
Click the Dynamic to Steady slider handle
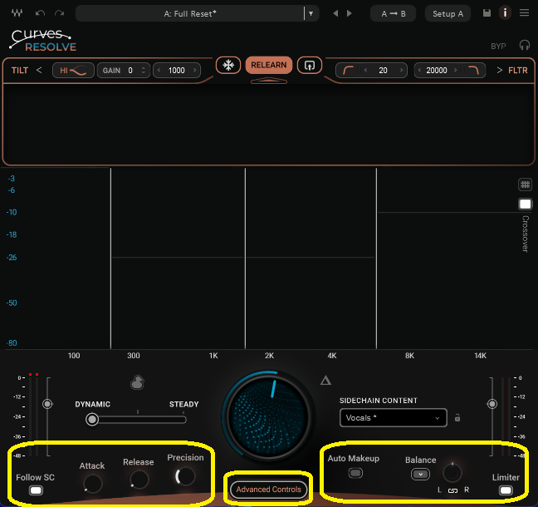click(x=92, y=420)
